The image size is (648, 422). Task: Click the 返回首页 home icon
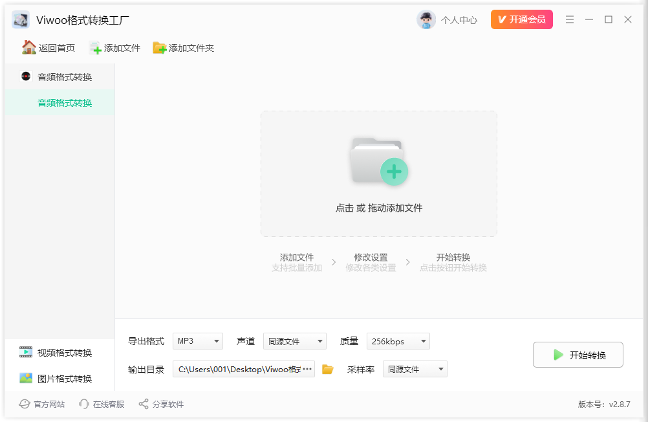tap(28, 47)
